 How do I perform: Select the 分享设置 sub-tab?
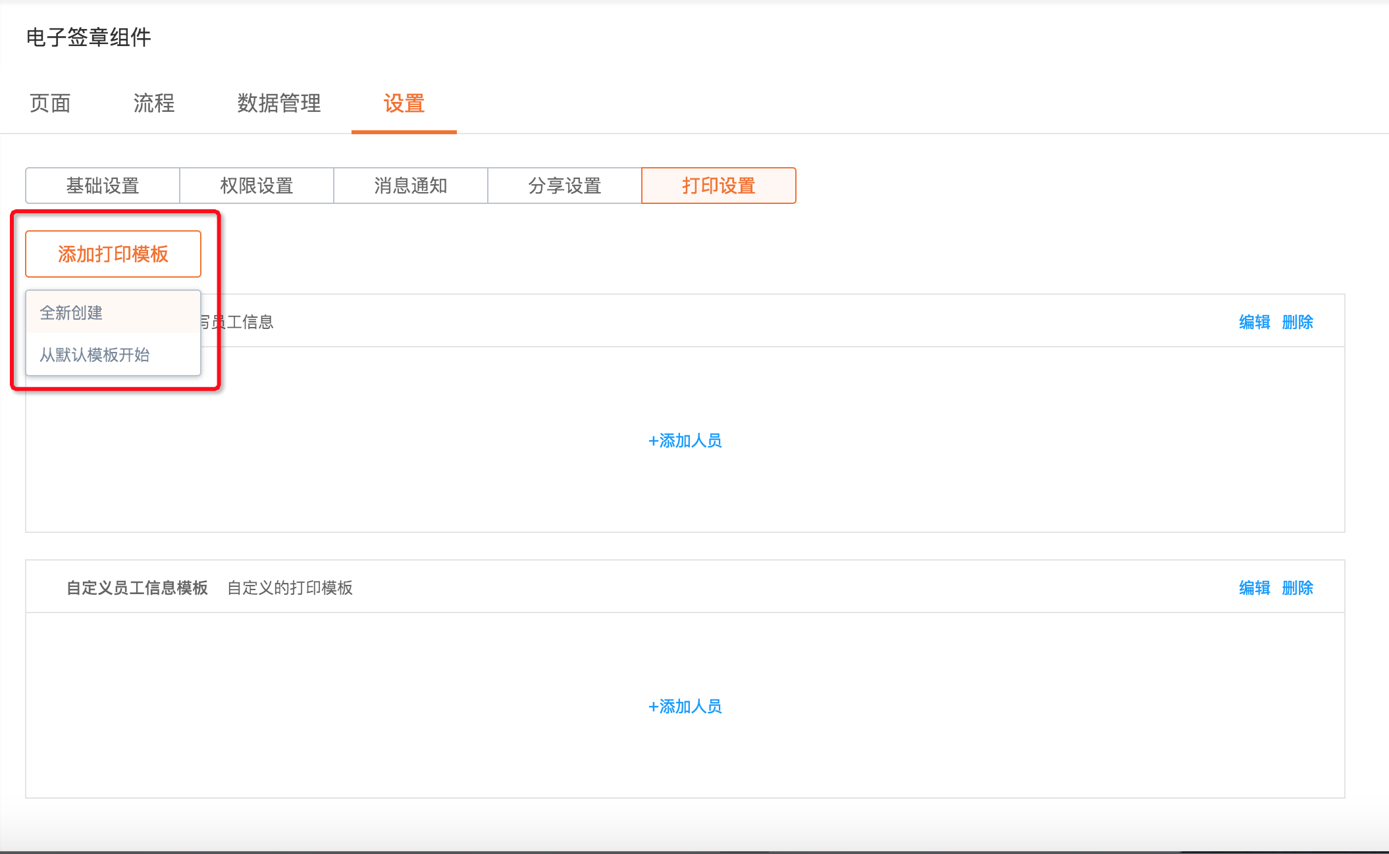pyautogui.click(x=565, y=186)
